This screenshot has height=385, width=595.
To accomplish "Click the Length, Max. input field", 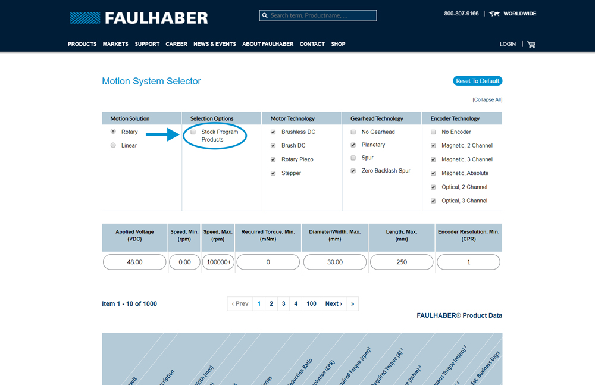I will (402, 262).
